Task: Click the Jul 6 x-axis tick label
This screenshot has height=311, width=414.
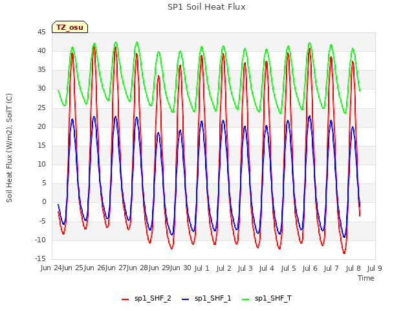Action: (x=310, y=268)
